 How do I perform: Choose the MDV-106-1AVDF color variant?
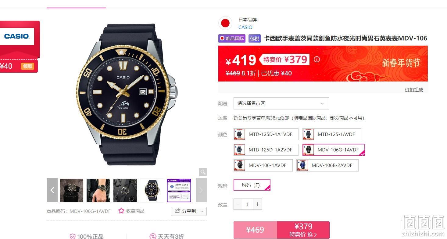[263, 165]
